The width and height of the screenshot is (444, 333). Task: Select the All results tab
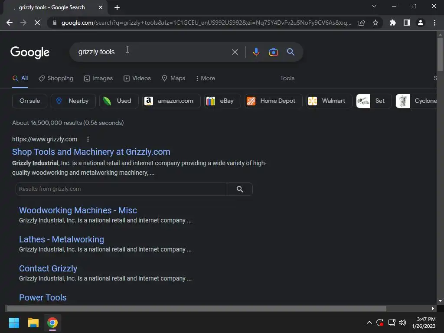tap(20, 78)
